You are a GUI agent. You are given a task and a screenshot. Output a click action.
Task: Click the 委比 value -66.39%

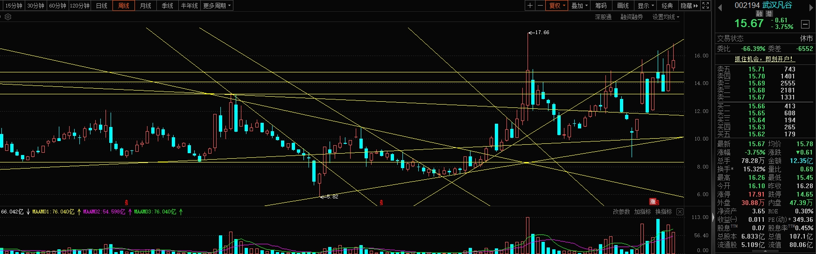click(753, 49)
